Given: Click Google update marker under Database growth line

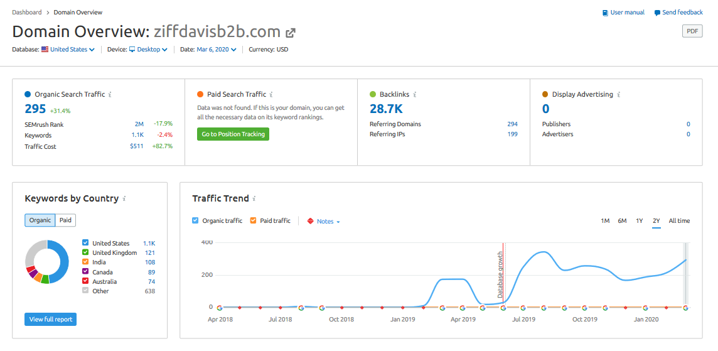Looking at the screenshot, I should click(x=503, y=308).
